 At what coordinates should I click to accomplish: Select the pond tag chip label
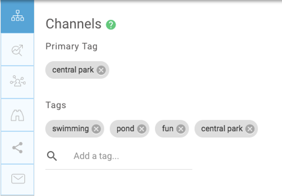click(125, 129)
